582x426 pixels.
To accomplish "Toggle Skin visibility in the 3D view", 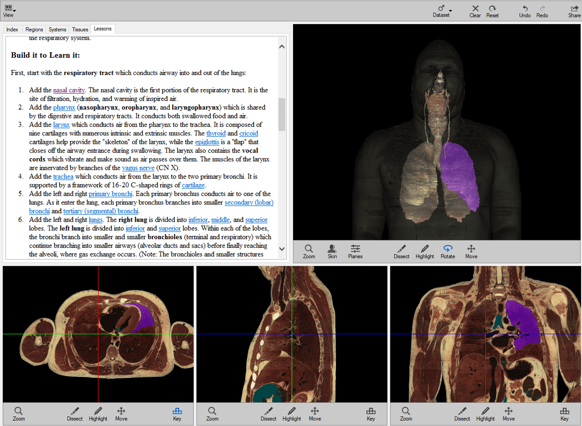I will click(x=332, y=252).
